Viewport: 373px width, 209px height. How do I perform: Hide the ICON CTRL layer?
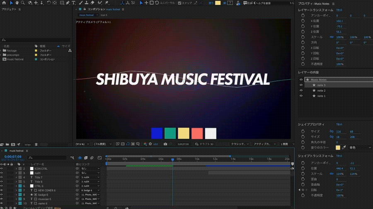click(1, 169)
